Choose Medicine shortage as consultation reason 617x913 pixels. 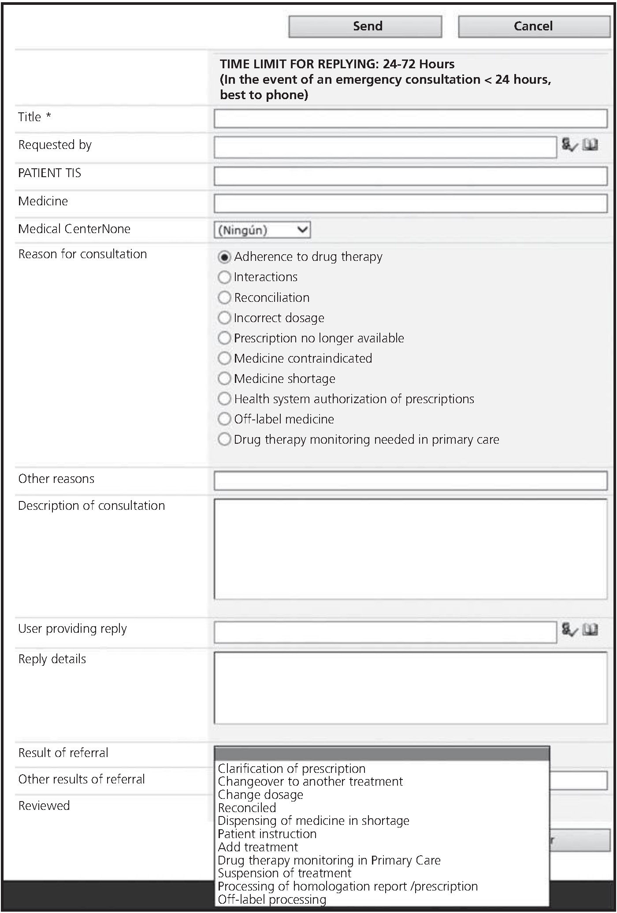coord(224,379)
